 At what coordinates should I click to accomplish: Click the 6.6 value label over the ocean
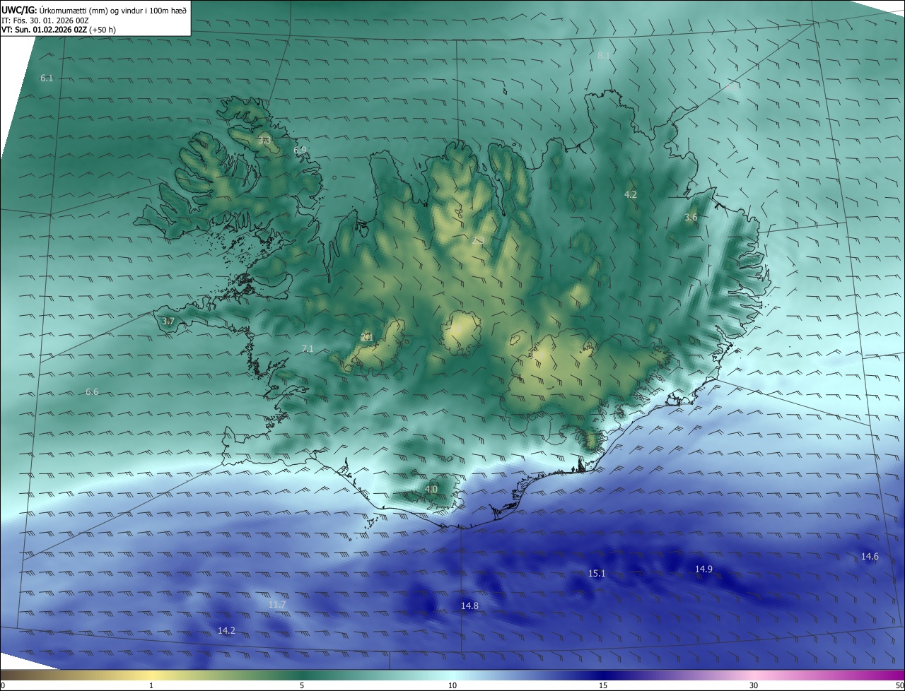pos(92,391)
